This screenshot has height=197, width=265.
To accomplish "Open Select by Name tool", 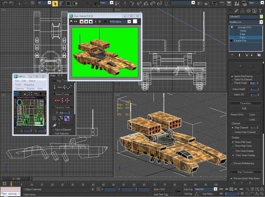I will [x=61, y=3].
